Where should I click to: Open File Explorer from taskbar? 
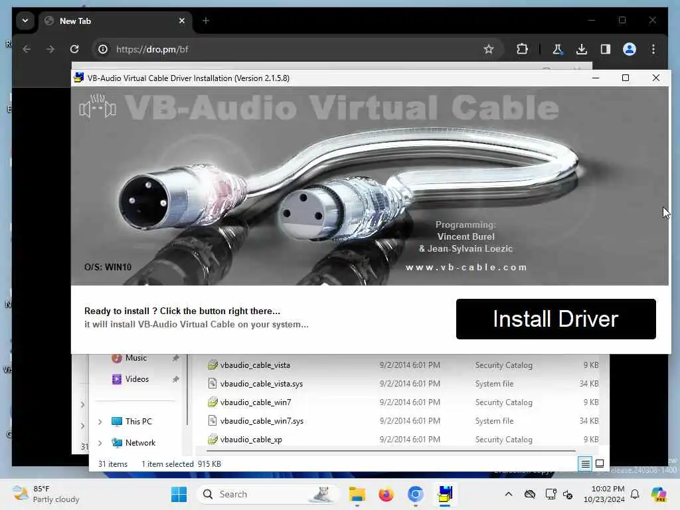[x=357, y=494]
